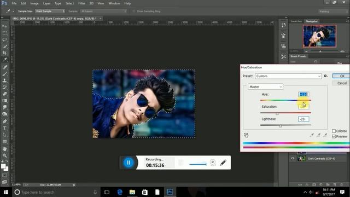350x197 pixels.
Task: Pick the subtract-from-sample eyedropper in Hue/Saturation
Action: click(x=325, y=135)
